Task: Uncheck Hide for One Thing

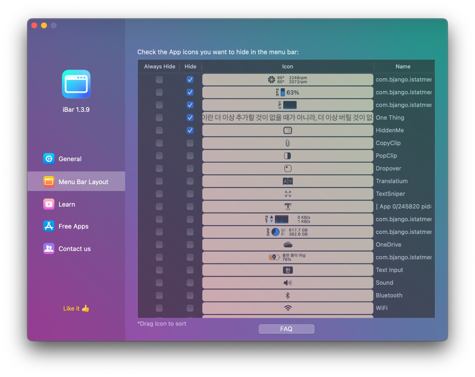Action: tap(190, 117)
